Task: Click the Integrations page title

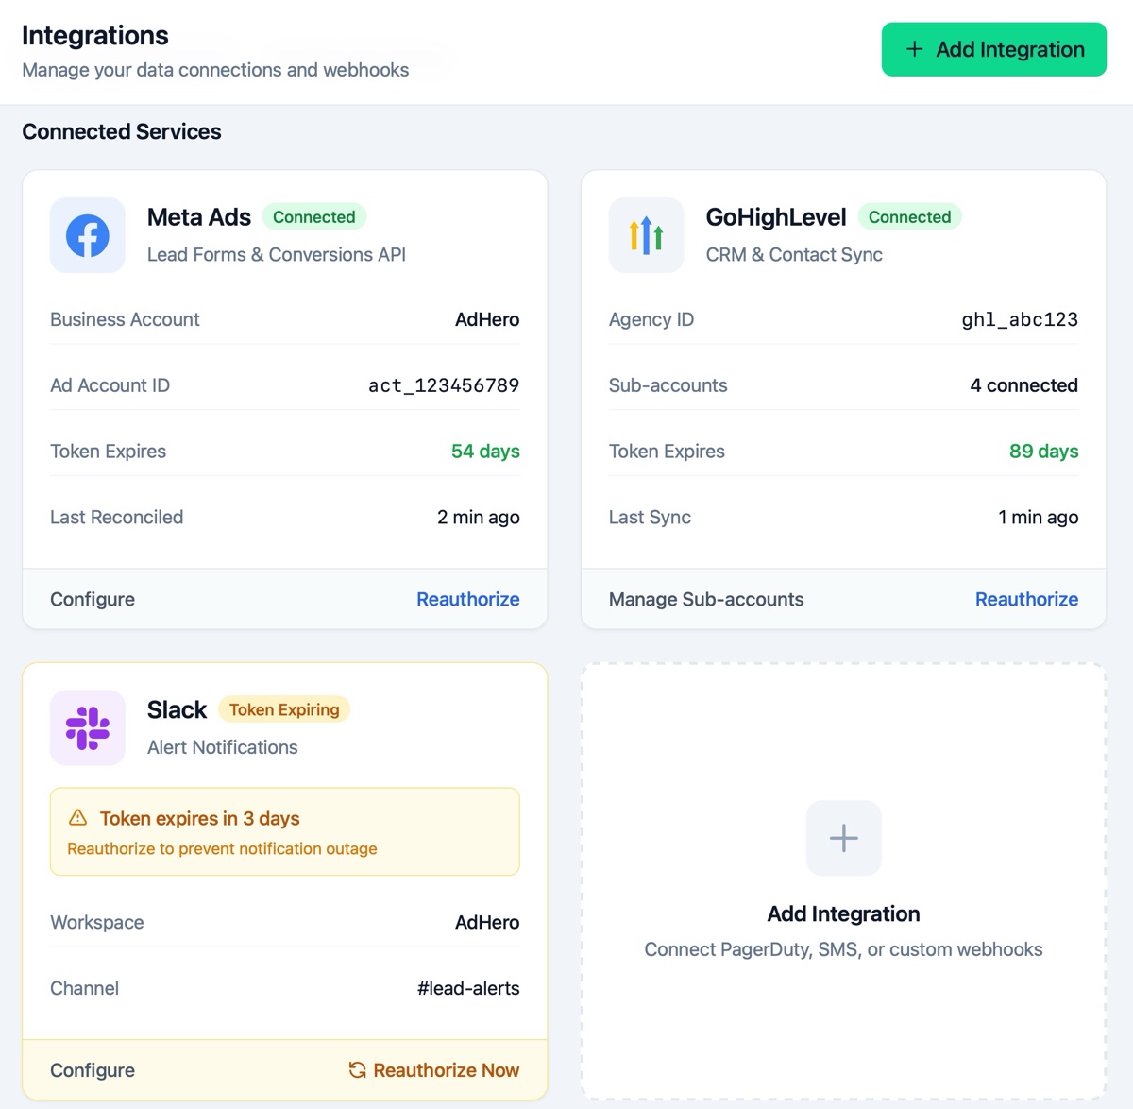Action: tap(94, 35)
